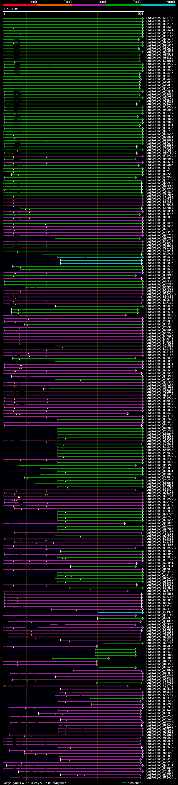Screen dimensions: 178x785
Task: Select the UniRef100_Q2V465 label
Action: pyautogui.click(x=160, y=73)
